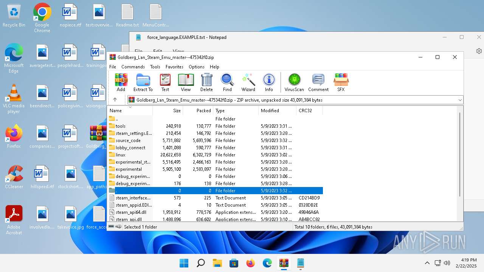Image resolution: width=484 pixels, height=272 pixels.
Task: Open Windows Start menu
Action: (184, 263)
